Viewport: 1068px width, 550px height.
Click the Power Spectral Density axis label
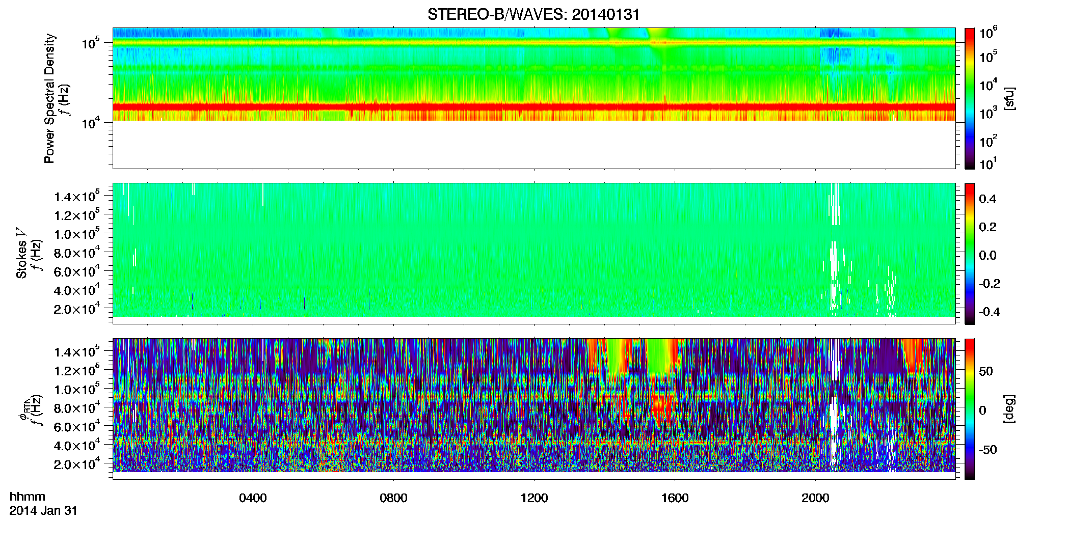[49, 98]
